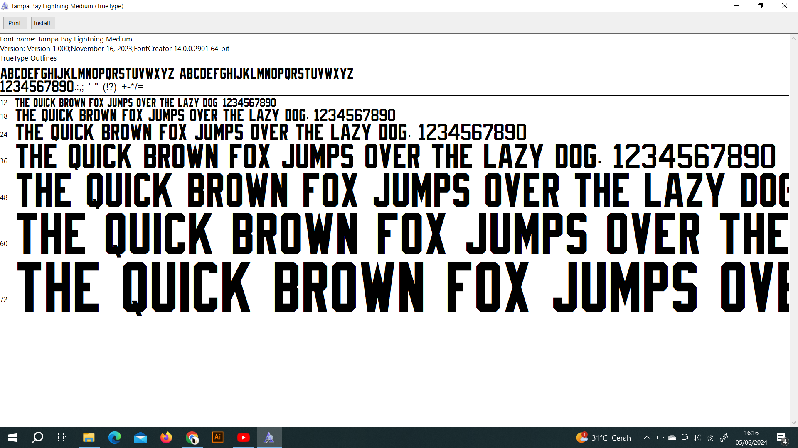
Task: Open the clock and date calendar
Action: point(751,438)
